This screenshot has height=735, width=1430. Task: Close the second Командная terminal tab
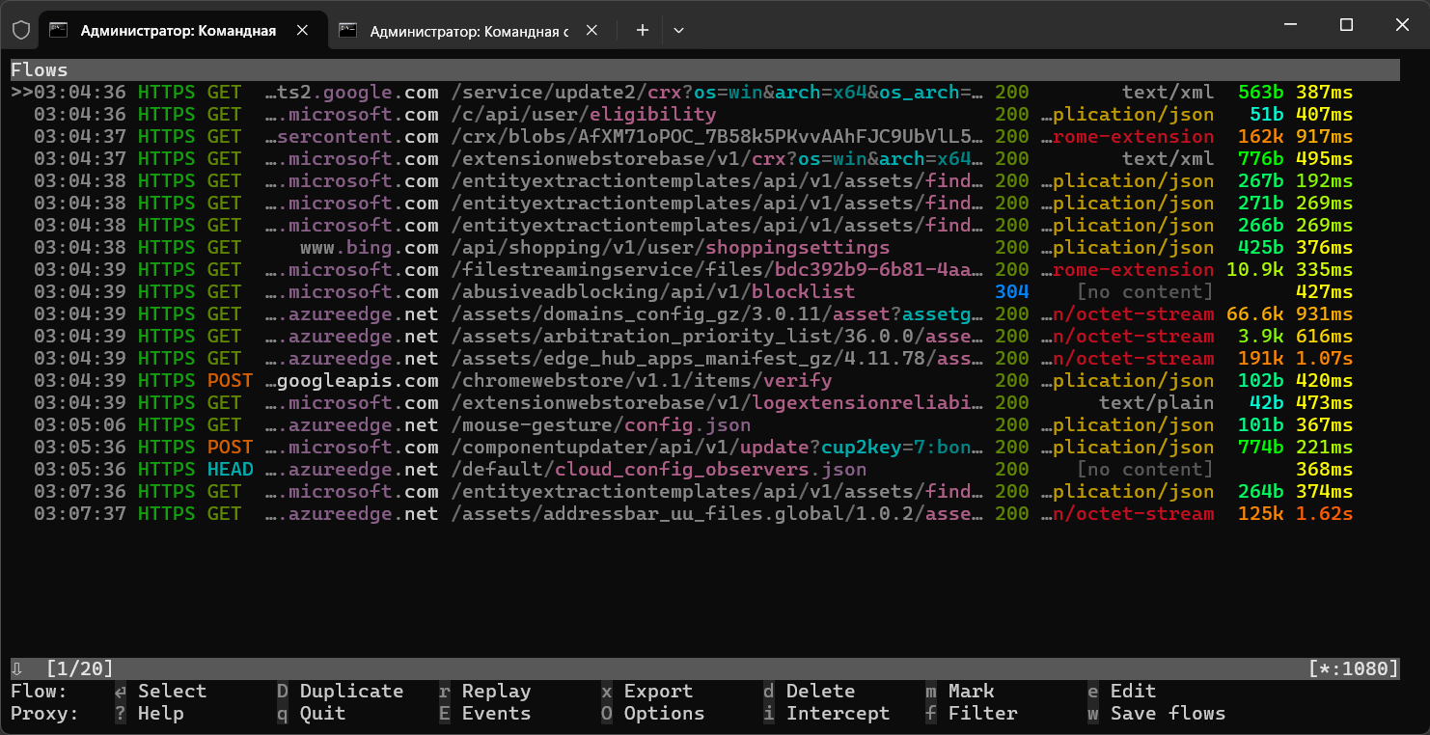pyautogui.click(x=592, y=30)
